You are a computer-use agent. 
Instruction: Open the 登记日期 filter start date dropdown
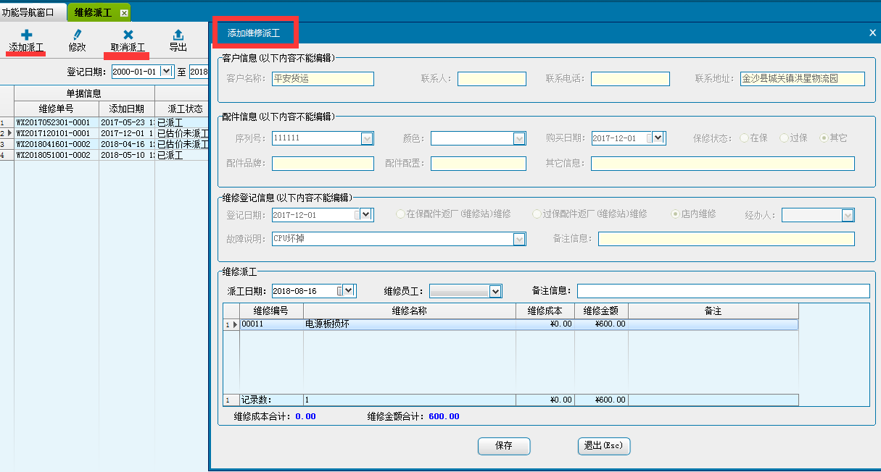tap(166, 71)
